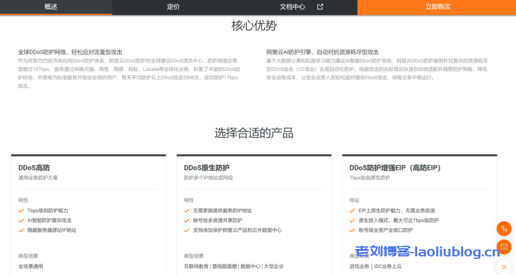The width and height of the screenshot is (516, 275).
Task: Click the checkmark beside 支持添加保护阿里云产品和云外数据中心
Action: [186, 230]
